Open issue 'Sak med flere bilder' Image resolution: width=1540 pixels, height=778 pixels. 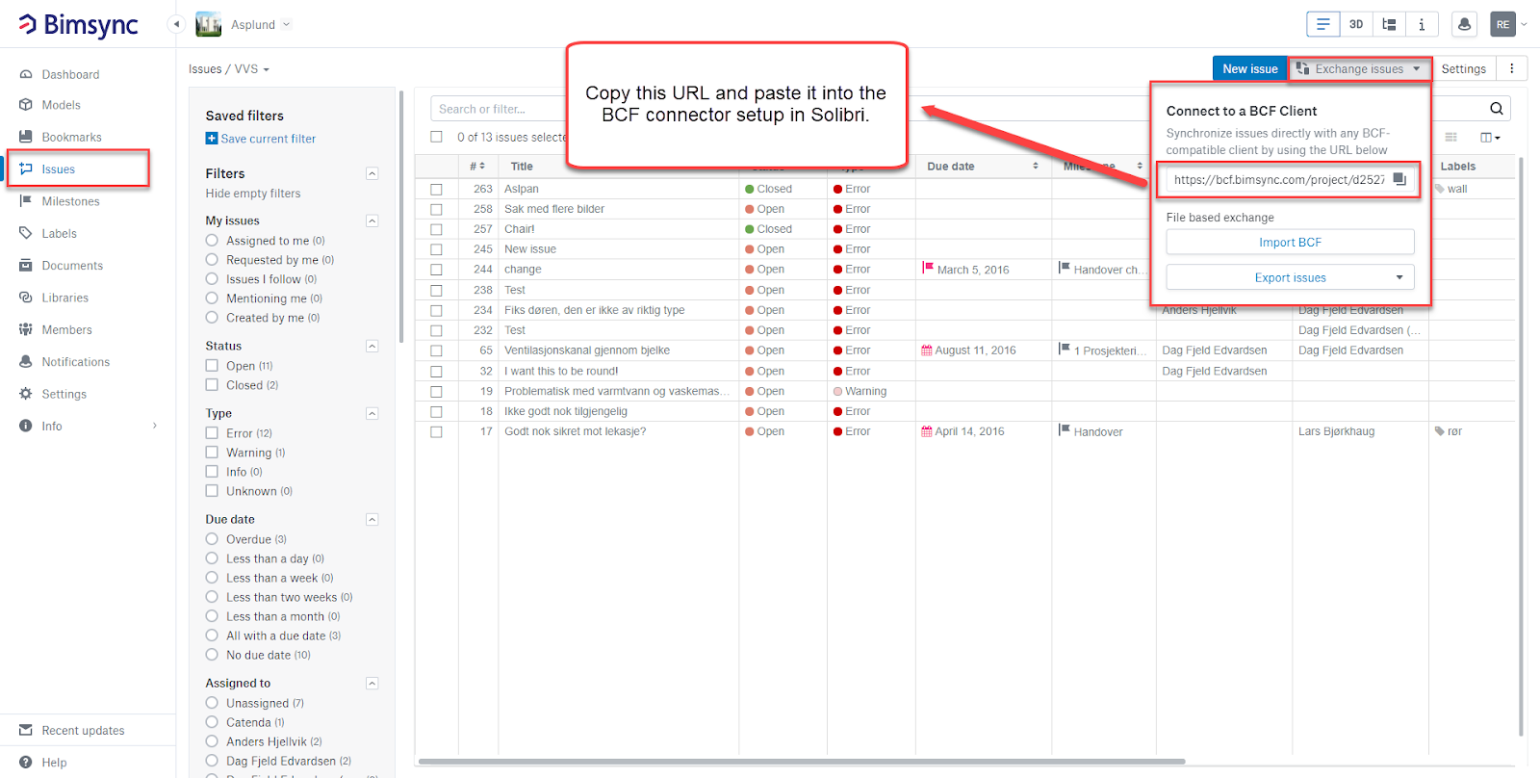[554, 209]
